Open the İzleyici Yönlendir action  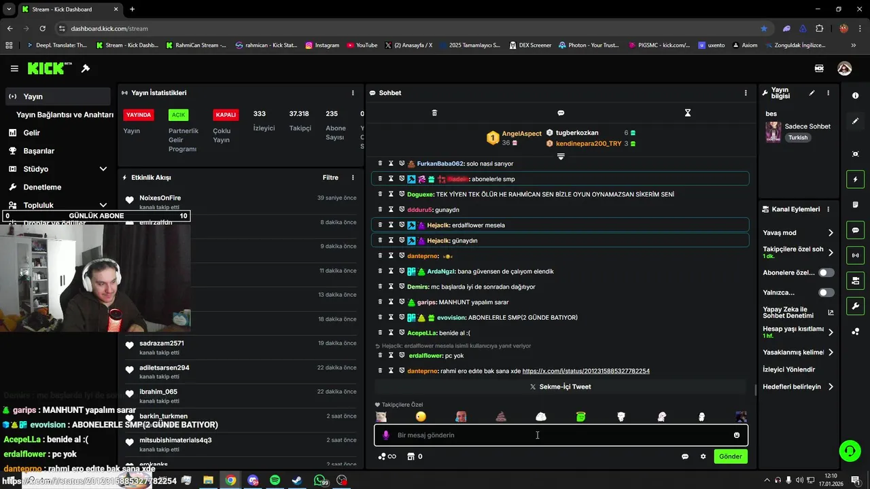(788, 369)
